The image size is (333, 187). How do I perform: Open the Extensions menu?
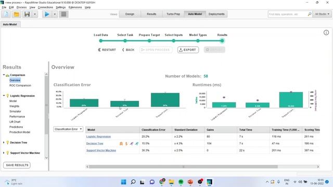coord(75,7)
